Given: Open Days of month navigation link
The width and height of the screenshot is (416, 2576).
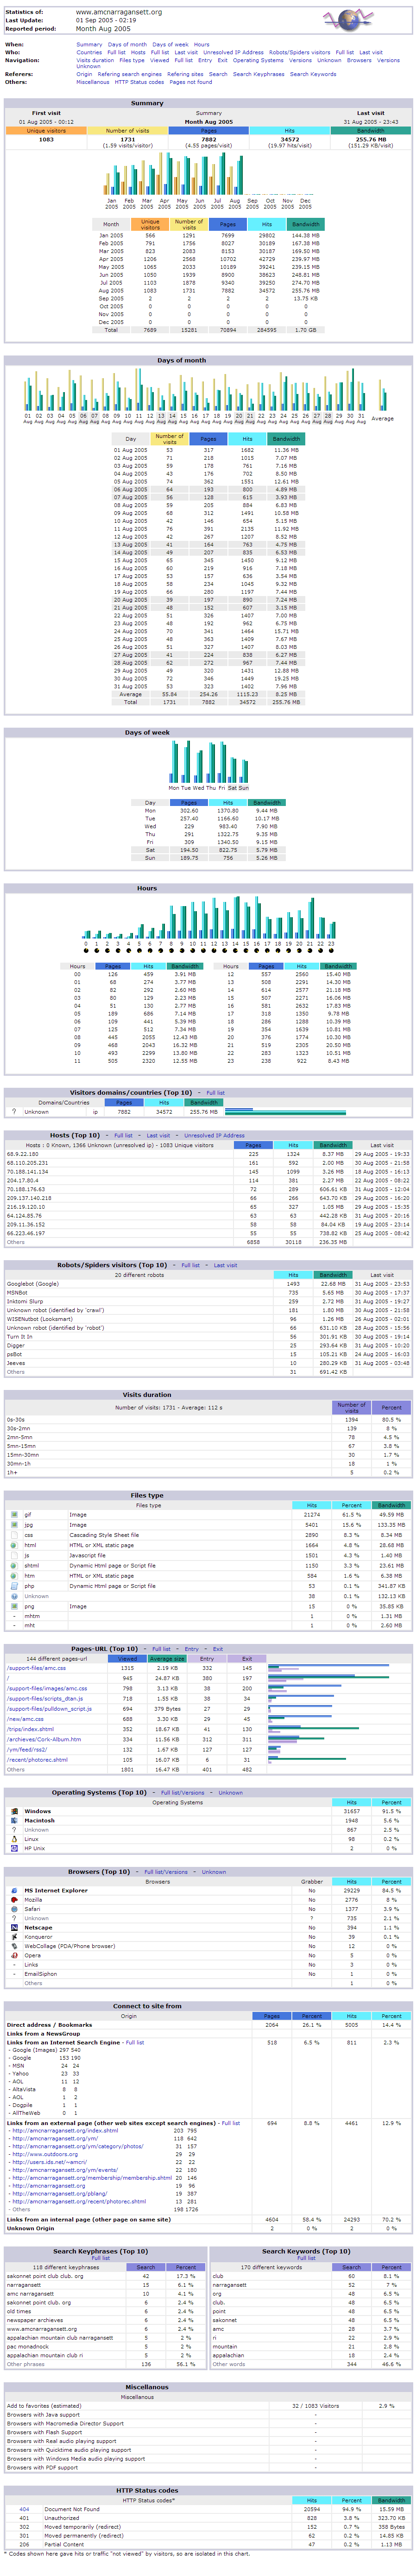Looking at the screenshot, I should pos(127,44).
